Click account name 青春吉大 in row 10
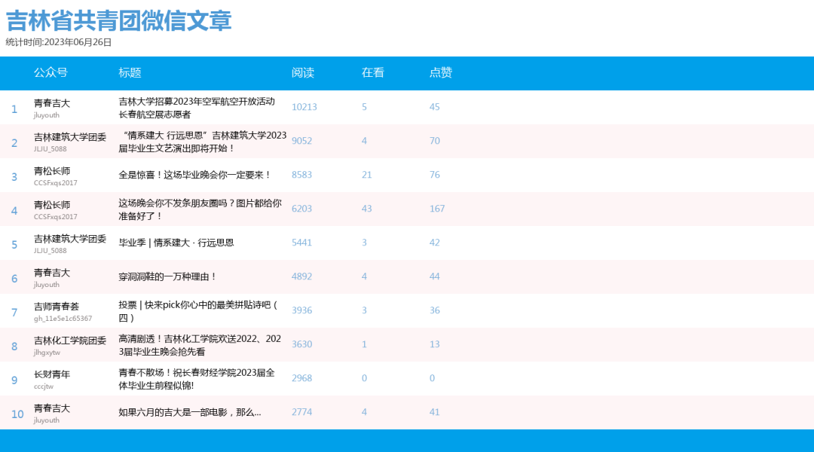This screenshot has width=814, height=452. (x=52, y=408)
